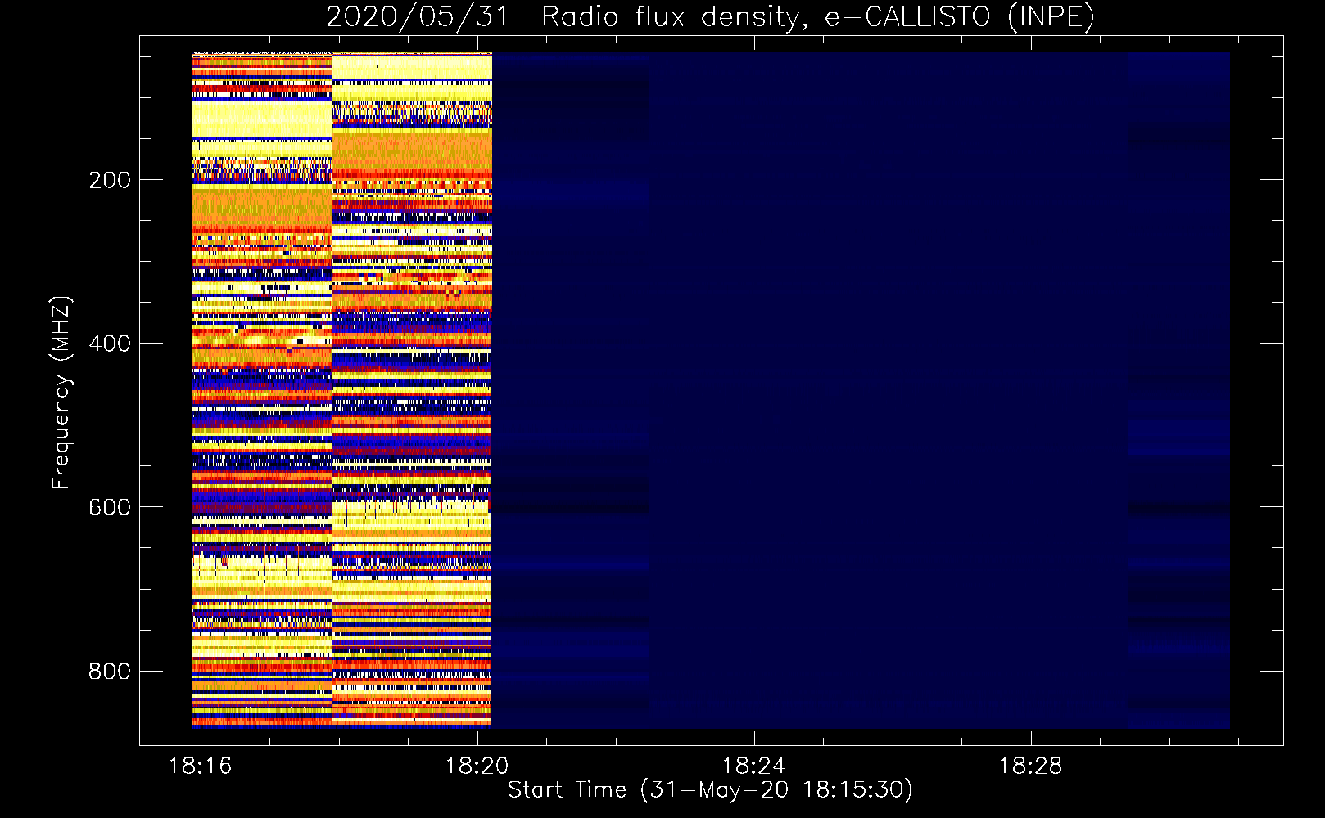The width and height of the screenshot is (1325, 818).
Task: Click the 18:16 time tick label
Action: tap(201, 766)
